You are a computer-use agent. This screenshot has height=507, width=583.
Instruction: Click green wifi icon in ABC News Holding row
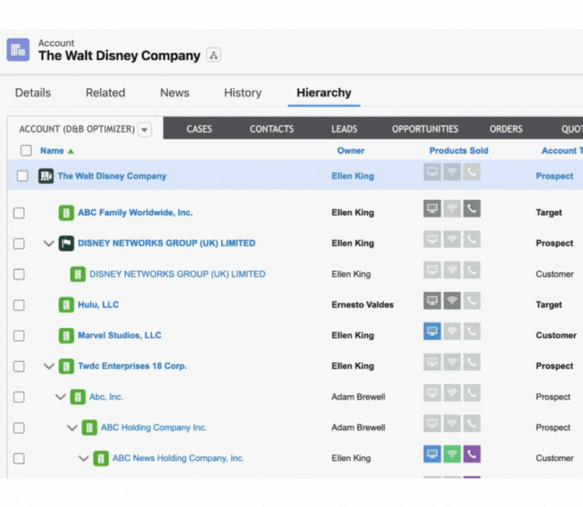452,454
